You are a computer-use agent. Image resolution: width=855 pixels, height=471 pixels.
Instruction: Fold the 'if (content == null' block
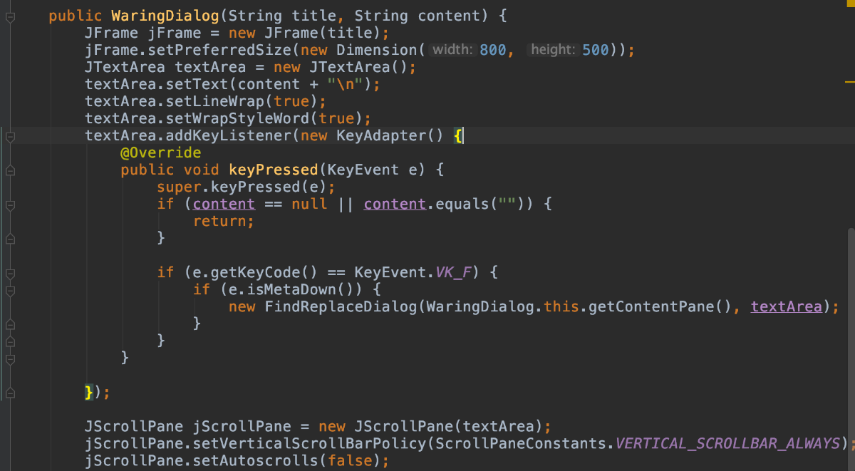click(x=9, y=205)
